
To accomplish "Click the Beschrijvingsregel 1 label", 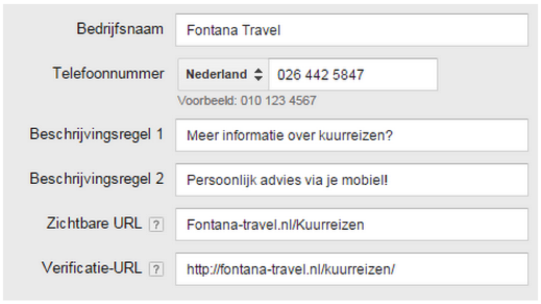I will [x=97, y=135].
